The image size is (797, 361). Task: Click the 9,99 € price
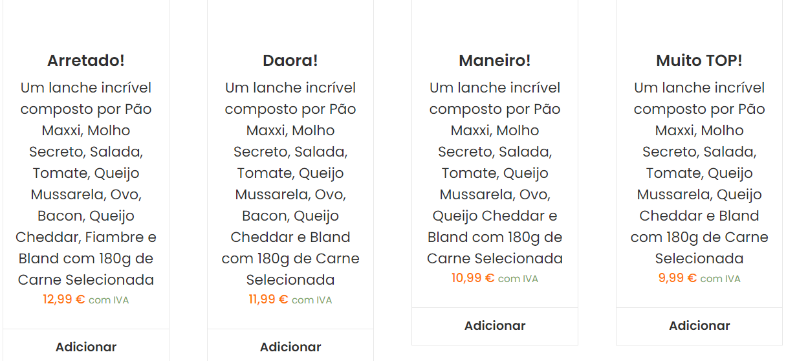[x=677, y=278]
